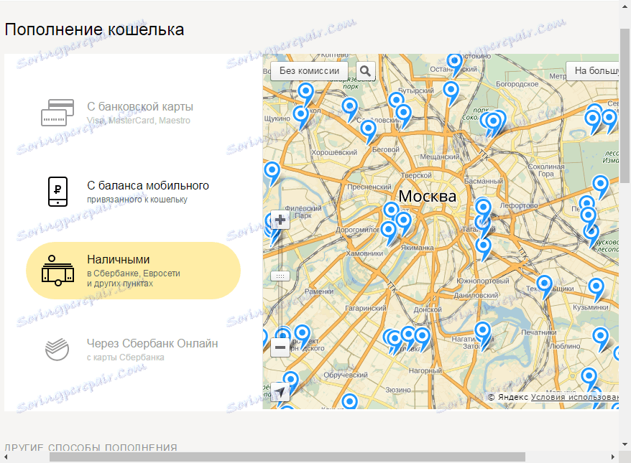Click the horizontal scrollbar thumb
Screen dimensions: 631x463
pos(287,457)
